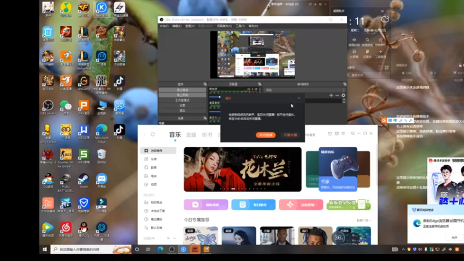The width and height of the screenshot is (464, 261).
Task: Undock the OBS Controls panel
Action: [205, 84]
